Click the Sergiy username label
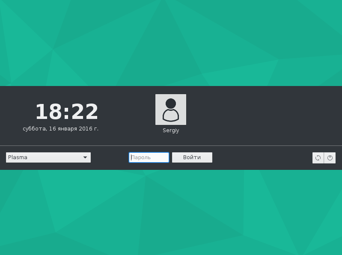 171,130
